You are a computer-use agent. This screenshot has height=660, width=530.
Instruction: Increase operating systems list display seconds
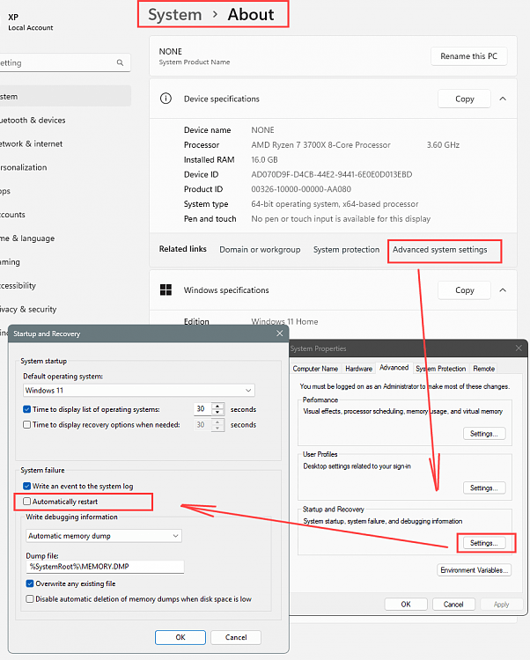pyautogui.click(x=217, y=407)
